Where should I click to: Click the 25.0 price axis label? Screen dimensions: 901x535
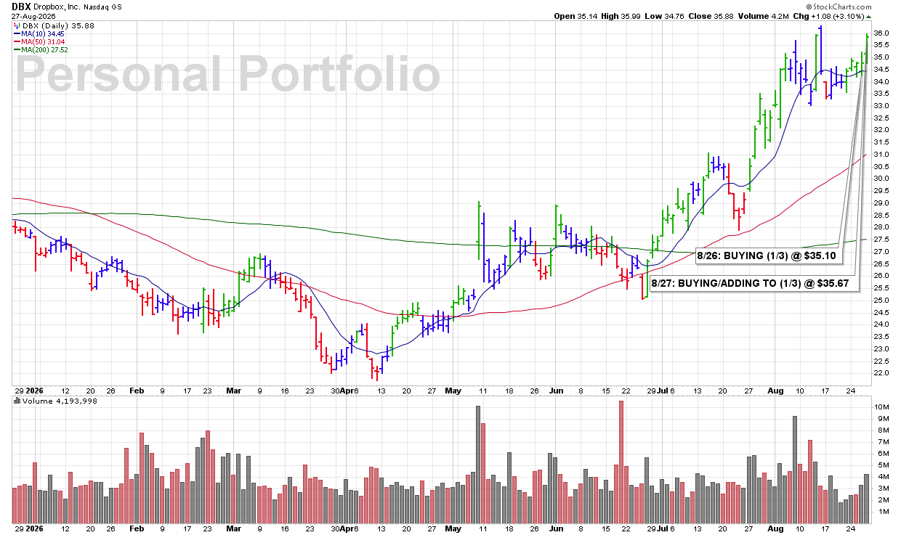tap(881, 301)
